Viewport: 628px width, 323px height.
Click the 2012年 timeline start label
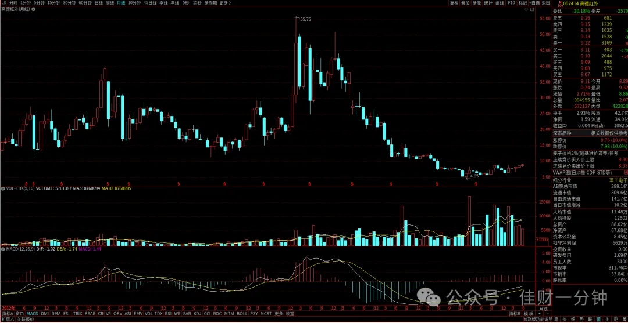click(8, 309)
